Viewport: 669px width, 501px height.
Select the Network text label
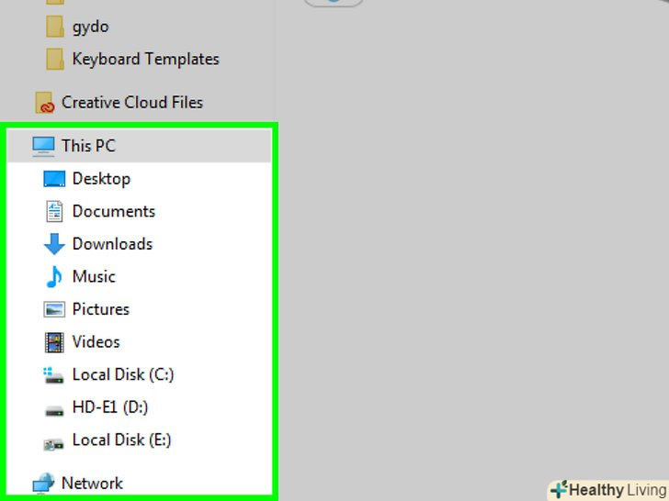pyautogui.click(x=92, y=484)
